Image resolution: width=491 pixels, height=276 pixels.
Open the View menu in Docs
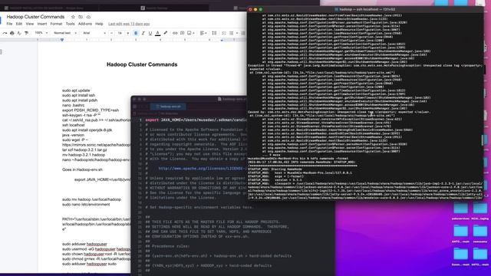point(30,24)
